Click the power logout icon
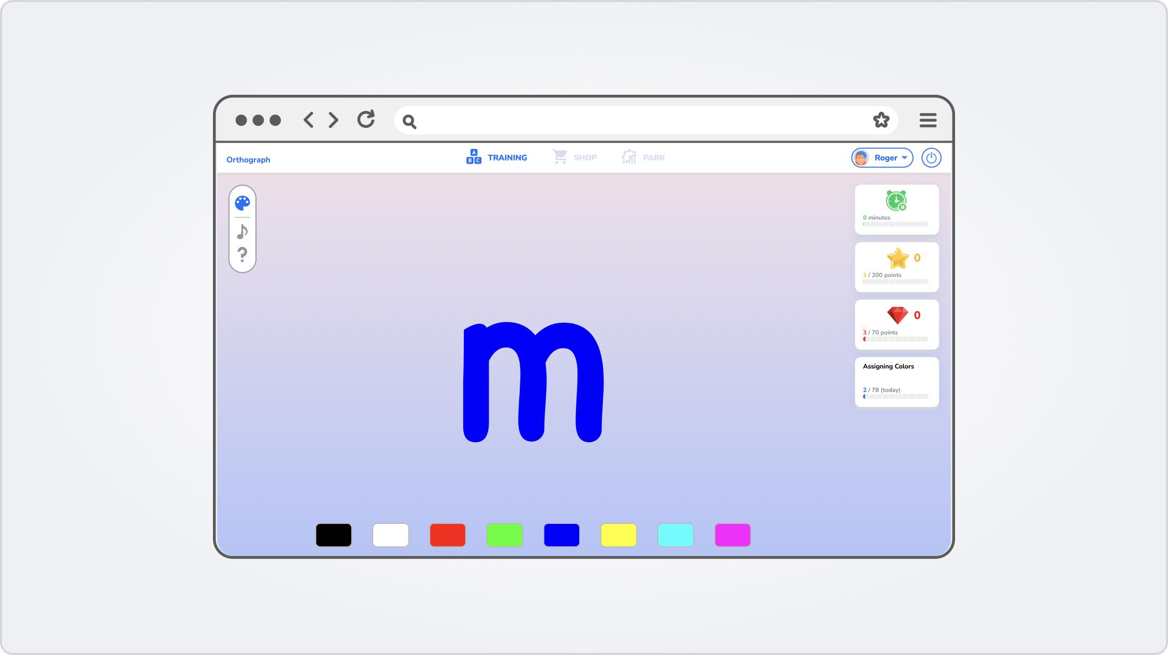The image size is (1168, 655). pyautogui.click(x=931, y=158)
